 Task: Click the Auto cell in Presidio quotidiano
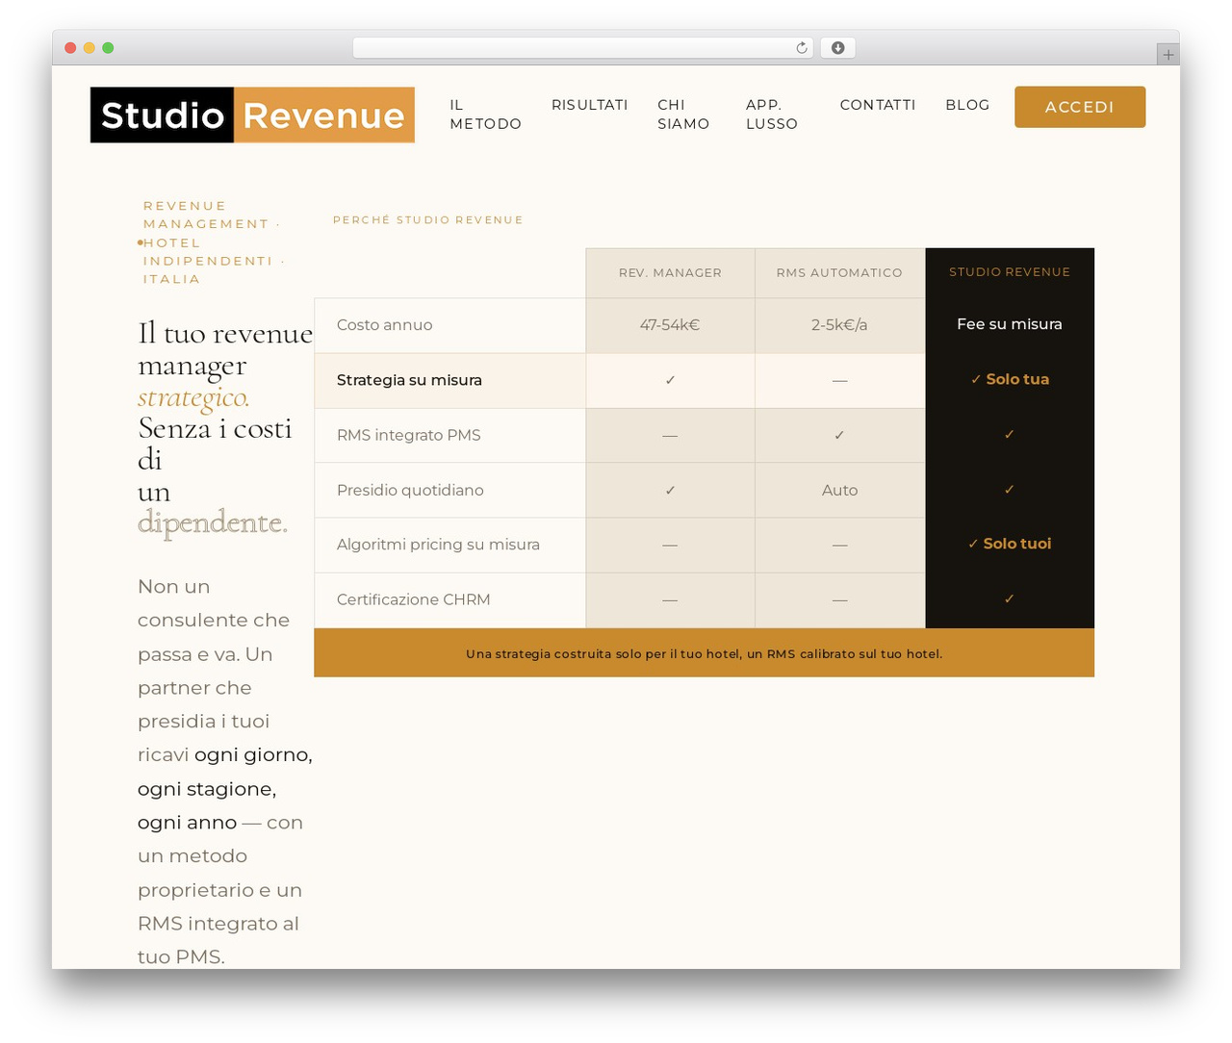839,490
